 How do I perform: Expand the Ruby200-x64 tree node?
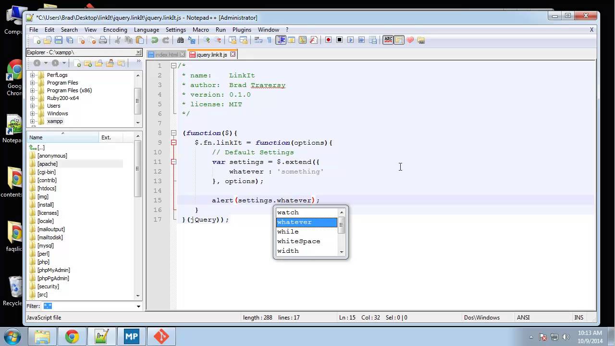(33, 98)
